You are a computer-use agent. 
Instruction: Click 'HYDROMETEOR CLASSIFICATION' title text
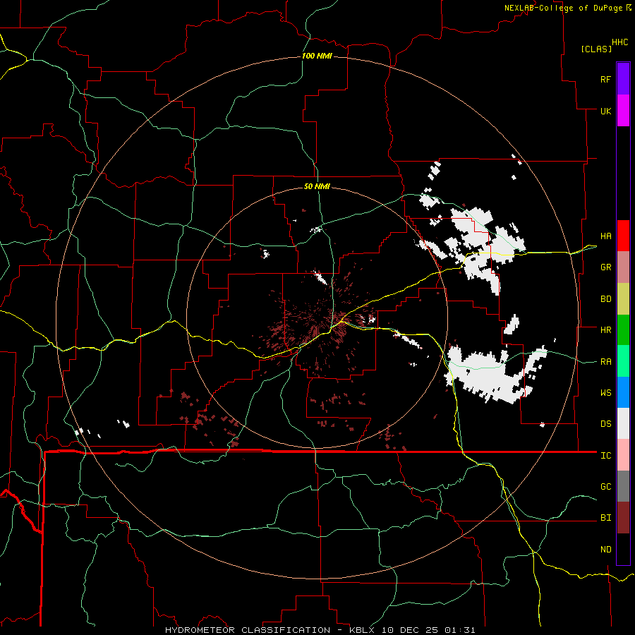tap(248, 630)
